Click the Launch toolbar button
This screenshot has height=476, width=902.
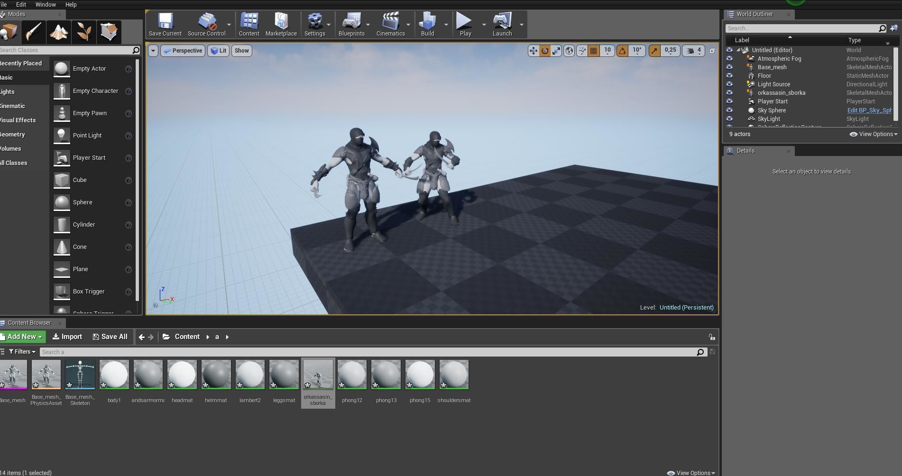[x=502, y=25]
